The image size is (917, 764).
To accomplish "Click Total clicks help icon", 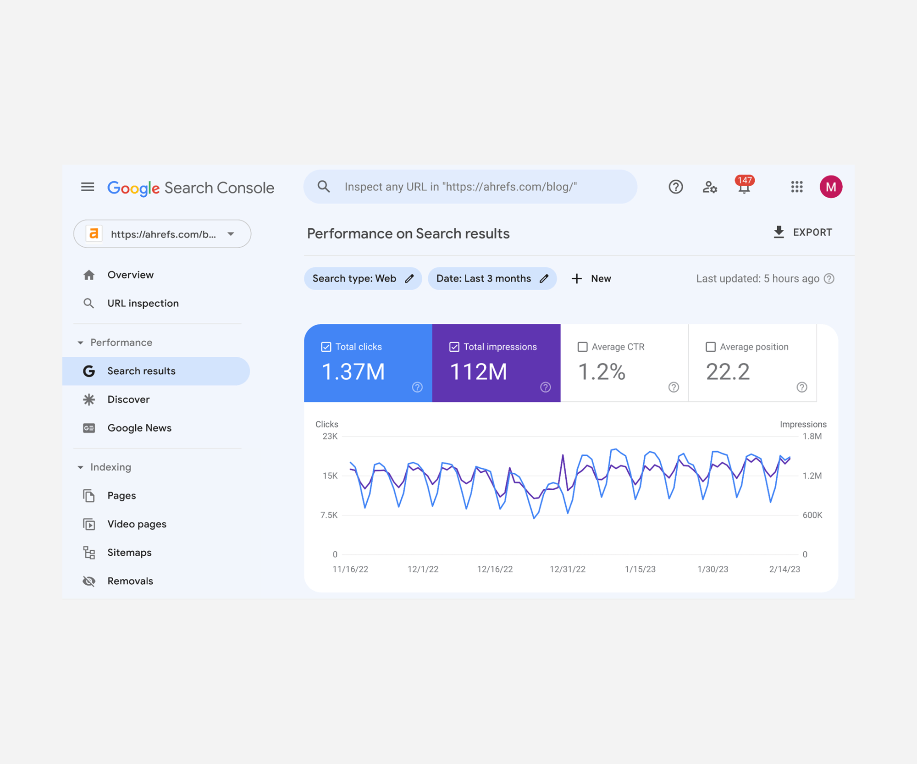I will coord(417,388).
